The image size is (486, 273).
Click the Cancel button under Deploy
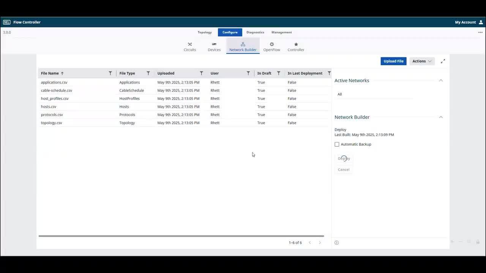pos(344,169)
